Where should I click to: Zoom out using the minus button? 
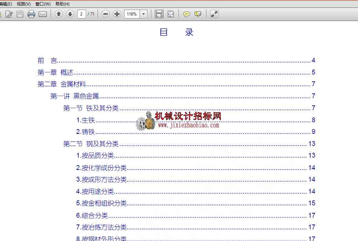click(x=106, y=14)
